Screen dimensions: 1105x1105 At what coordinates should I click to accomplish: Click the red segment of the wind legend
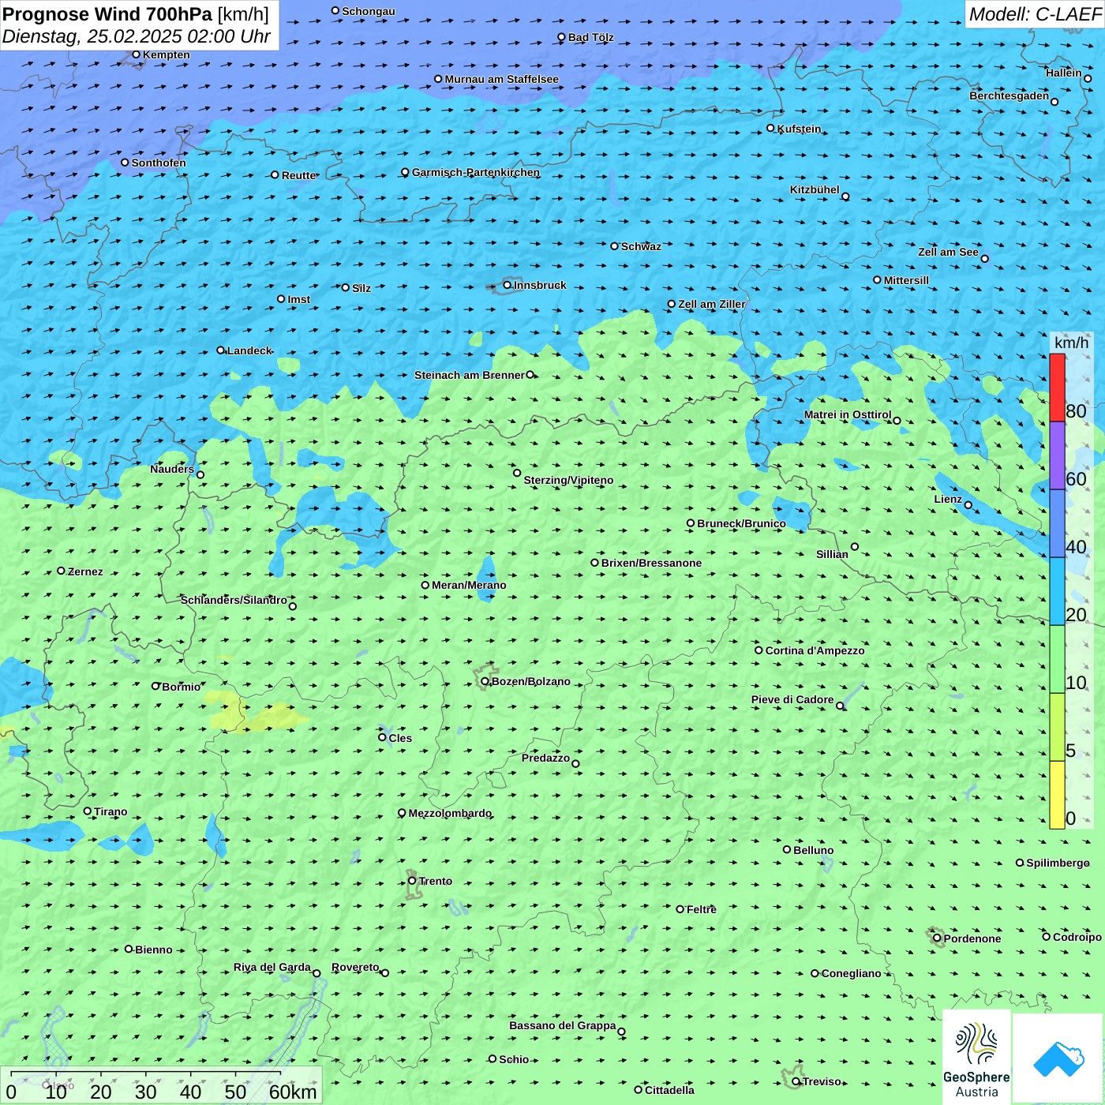(x=1057, y=388)
